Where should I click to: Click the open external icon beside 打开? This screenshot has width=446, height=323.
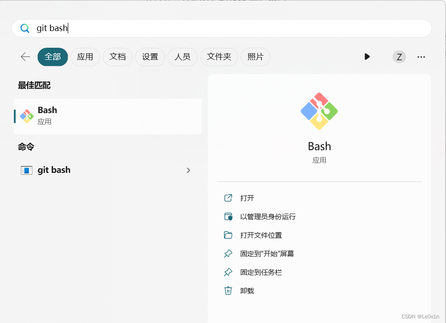[x=228, y=198]
